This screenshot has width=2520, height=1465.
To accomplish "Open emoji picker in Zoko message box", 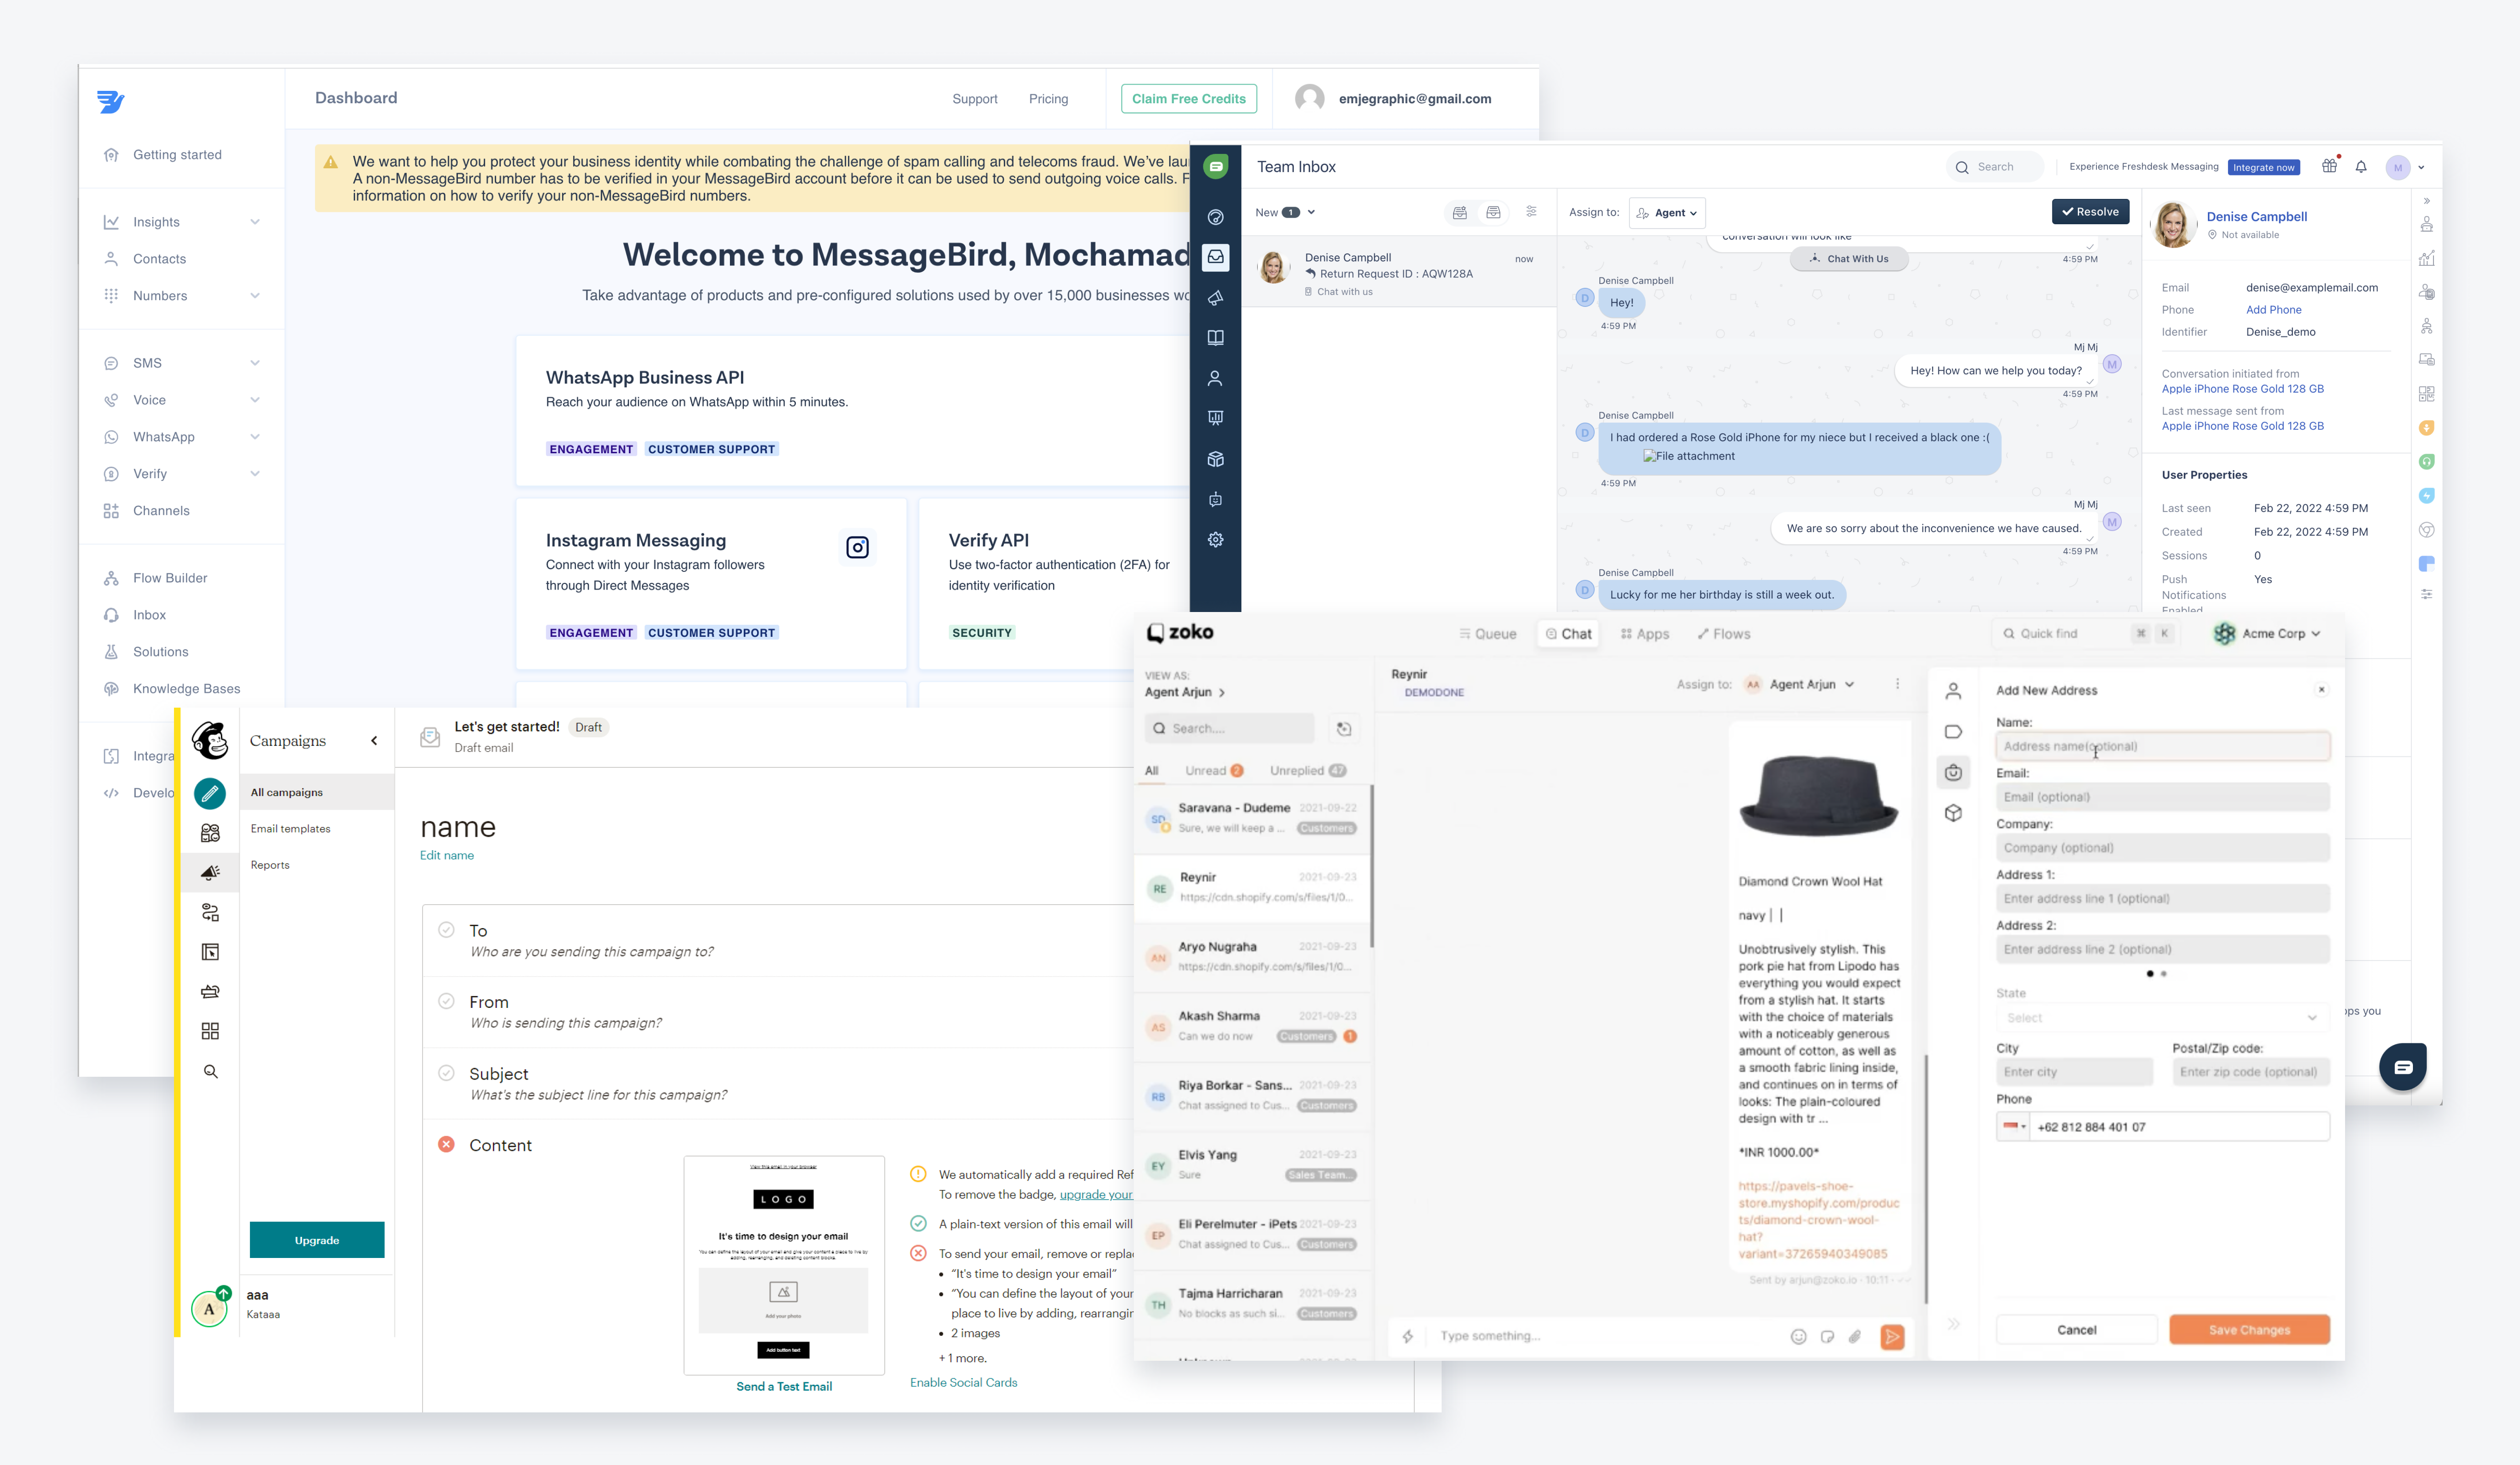I will [1798, 1336].
